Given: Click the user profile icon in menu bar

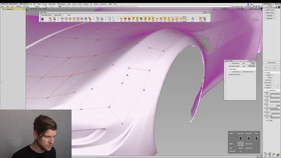Looking at the screenshot, I should tap(248, 4).
